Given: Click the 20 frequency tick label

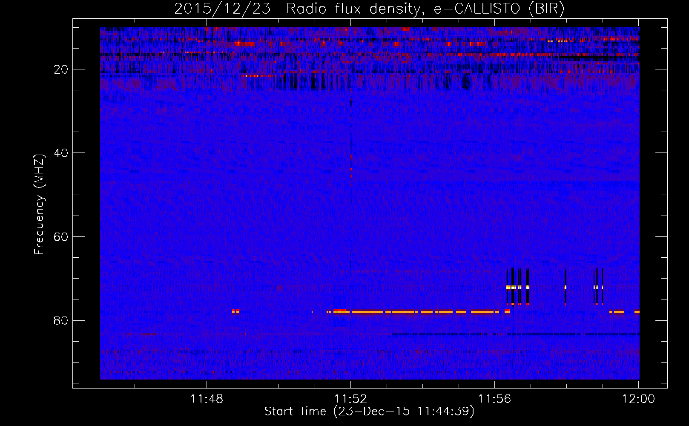Looking at the screenshot, I should [x=61, y=69].
